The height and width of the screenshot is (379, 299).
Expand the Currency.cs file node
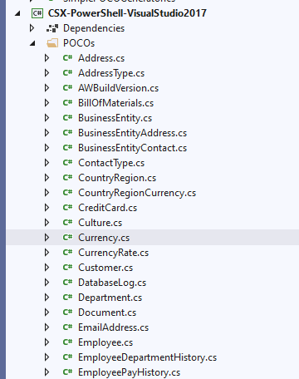tap(47, 238)
